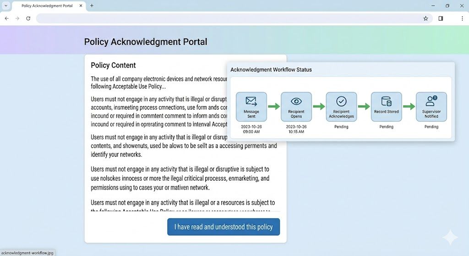Bookmark this page with the star icon
The image size is (469, 256).
click(x=425, y=18)
